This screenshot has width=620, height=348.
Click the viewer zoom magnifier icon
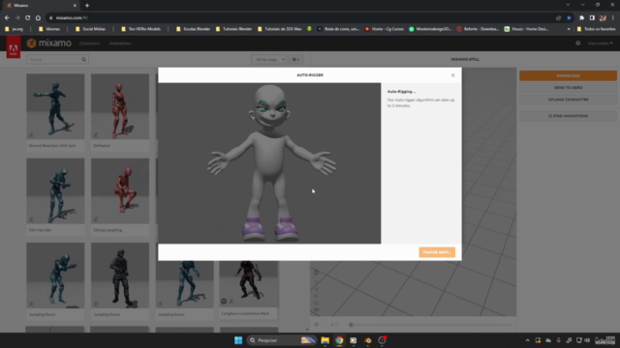tap(316, 296)
